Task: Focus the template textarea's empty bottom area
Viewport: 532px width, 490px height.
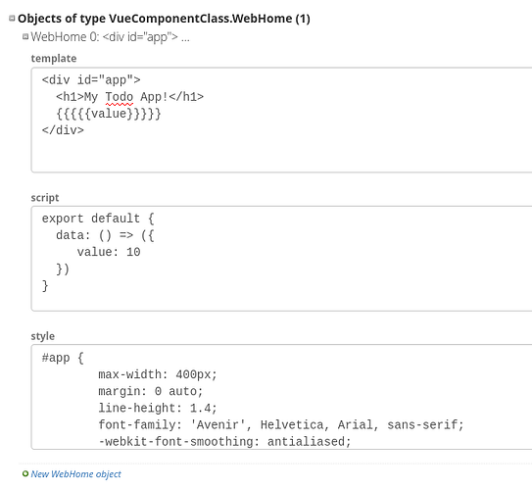Action: pyautogui.click(x=281, y=155)
